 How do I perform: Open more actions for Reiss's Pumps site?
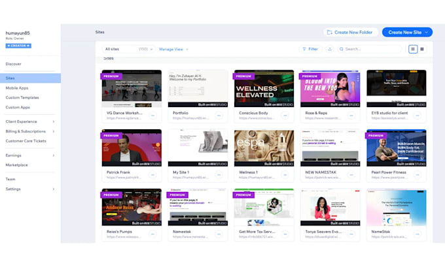coord(152,234)
